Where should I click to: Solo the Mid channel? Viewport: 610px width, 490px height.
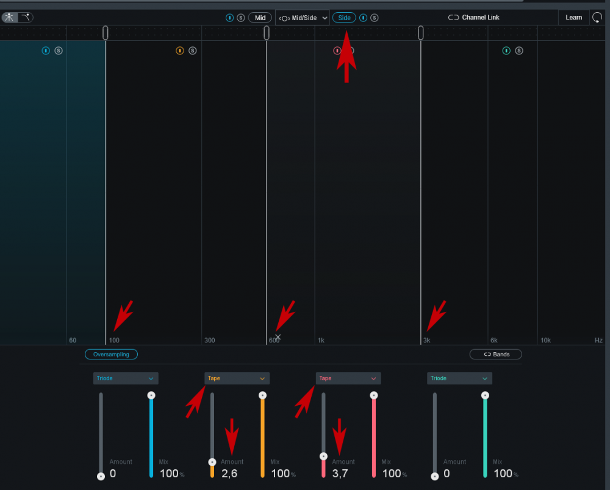(x=241, y=18)
